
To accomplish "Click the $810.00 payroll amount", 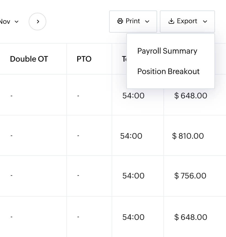I will pos(188,136).
